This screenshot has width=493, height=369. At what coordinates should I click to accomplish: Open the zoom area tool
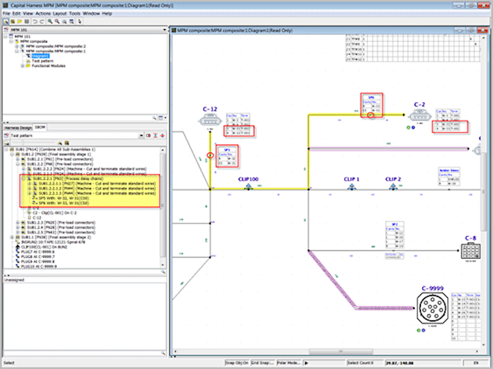(64, 21)
